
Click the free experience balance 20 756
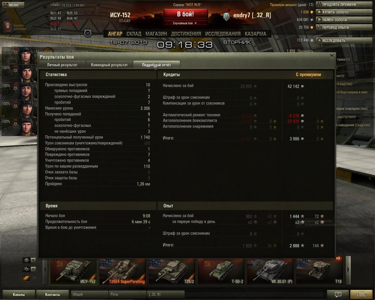303,27
